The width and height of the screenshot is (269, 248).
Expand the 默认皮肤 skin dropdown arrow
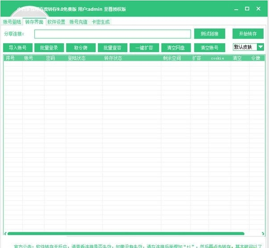tap(260, 47)
